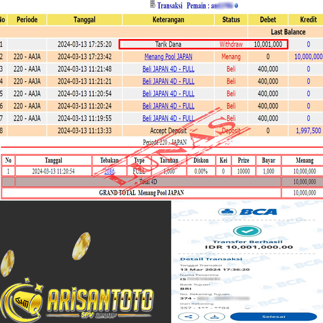Click Periode 220 - JAPAN caption
The width and height of the screenshot is (323, 323).
[x=165, y=142]
